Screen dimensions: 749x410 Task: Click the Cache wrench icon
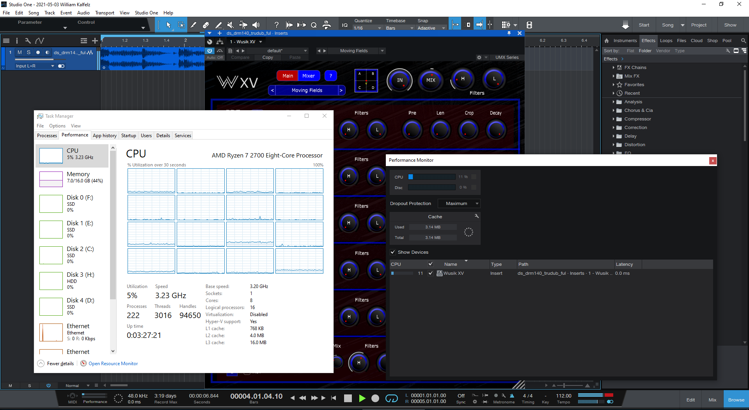click(x=476, y=216)
